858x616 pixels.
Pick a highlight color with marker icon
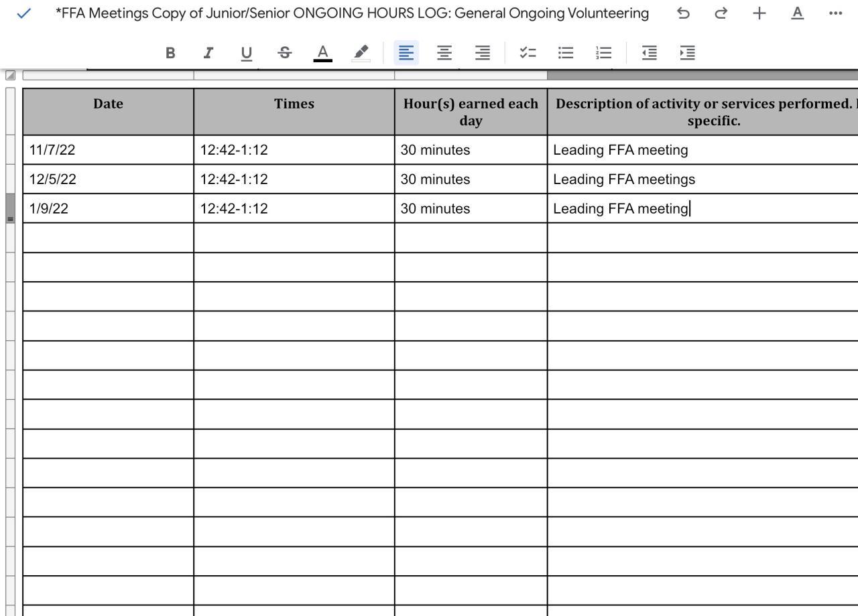361,54
